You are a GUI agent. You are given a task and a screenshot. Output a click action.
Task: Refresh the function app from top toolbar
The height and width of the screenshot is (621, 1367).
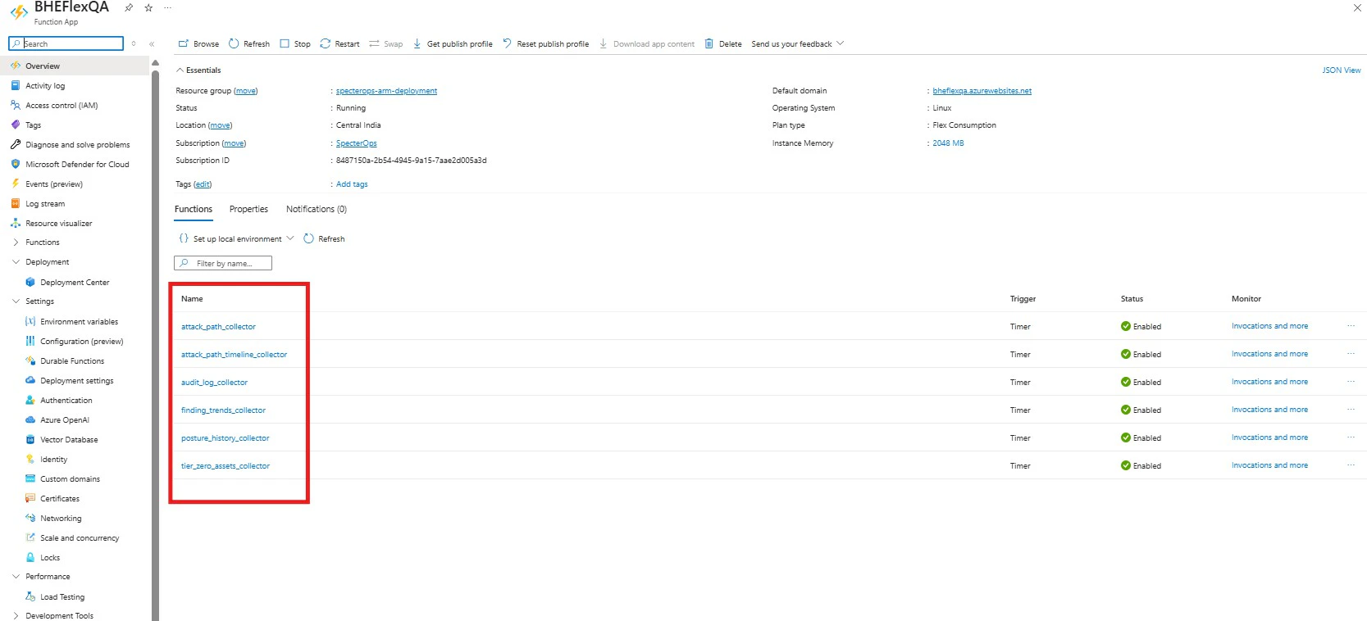(249, 43)
